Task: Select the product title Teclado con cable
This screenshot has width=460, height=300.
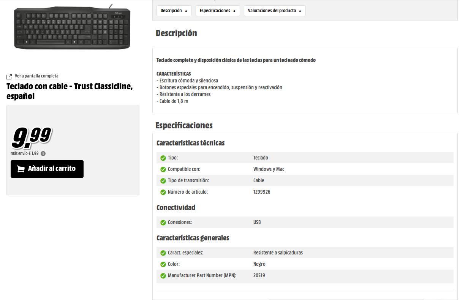Action: (x=70, y=91)
